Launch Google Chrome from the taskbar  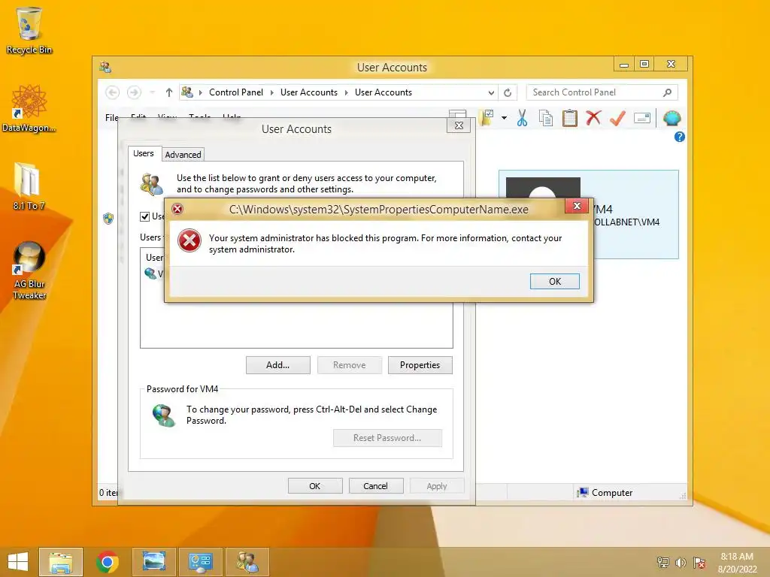[x=108, y=562]
